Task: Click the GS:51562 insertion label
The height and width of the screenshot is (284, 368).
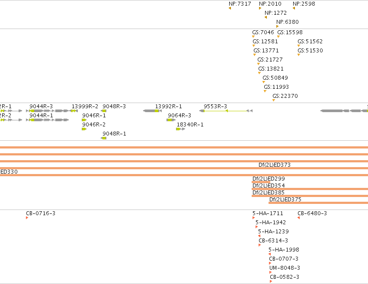Action: [310, 42]
